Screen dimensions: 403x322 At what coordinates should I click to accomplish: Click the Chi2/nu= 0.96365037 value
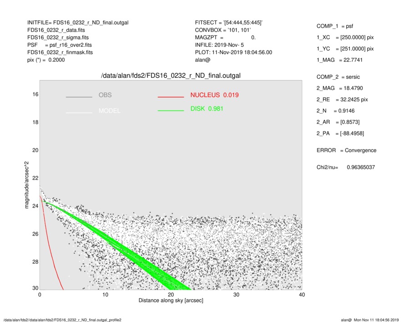346,167
